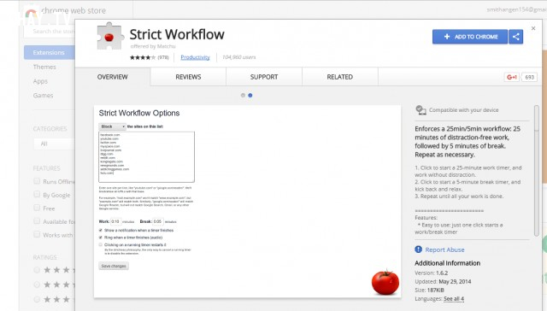Click the red tomato image
547x311 pixels.
pos(385,282)
